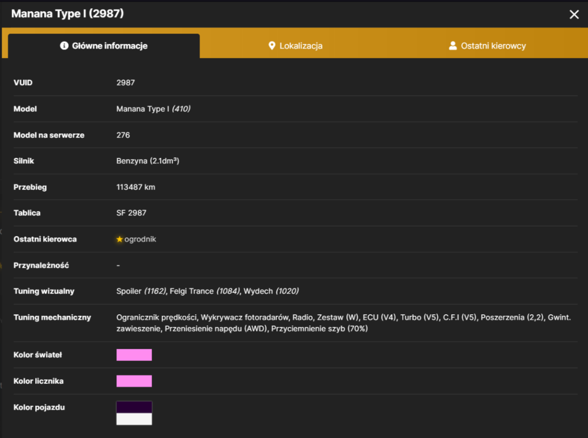This screenshot has width=588, height=438.
Task: Click the engine value Benzyna (2.1dm³)
Action: click(148, 161)
